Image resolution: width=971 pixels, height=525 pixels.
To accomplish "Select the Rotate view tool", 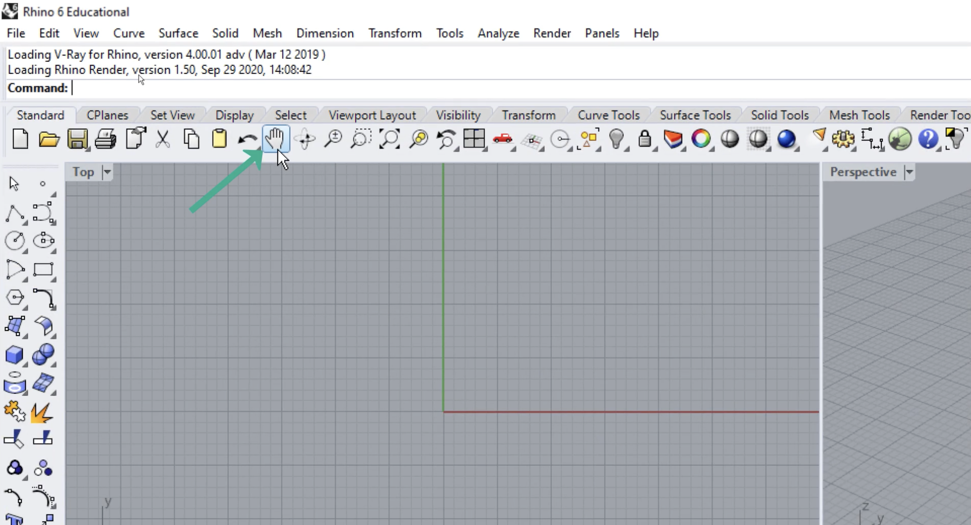I will [x=305, y=139].
